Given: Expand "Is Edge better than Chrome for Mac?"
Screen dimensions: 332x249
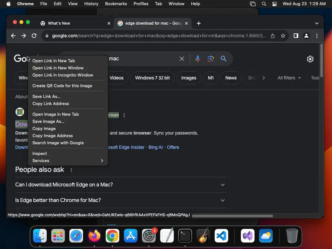Looking at the screenshot, I should [121, 200].
